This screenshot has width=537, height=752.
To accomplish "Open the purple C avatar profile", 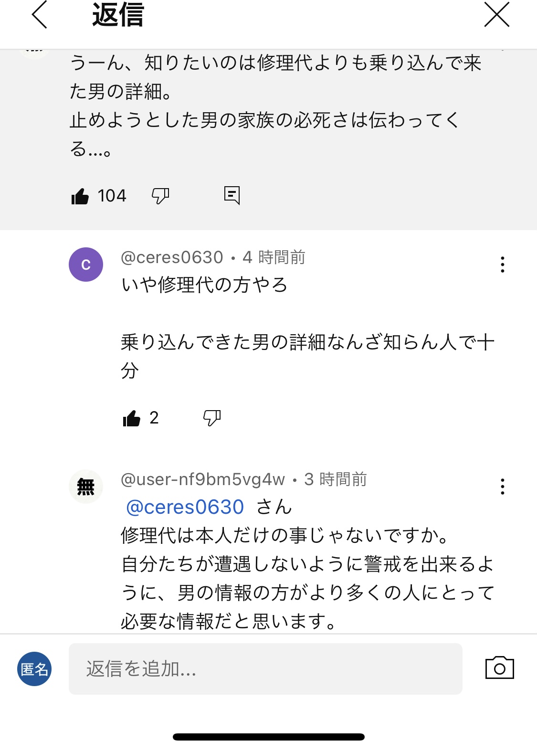I will pyautogui.click(x=86, y=265).
